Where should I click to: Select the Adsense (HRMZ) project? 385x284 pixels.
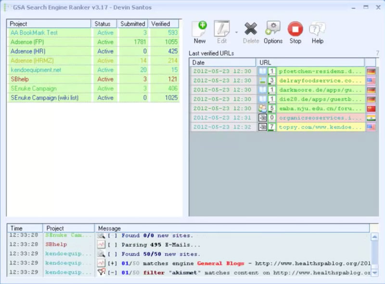(x=93, y=61)
